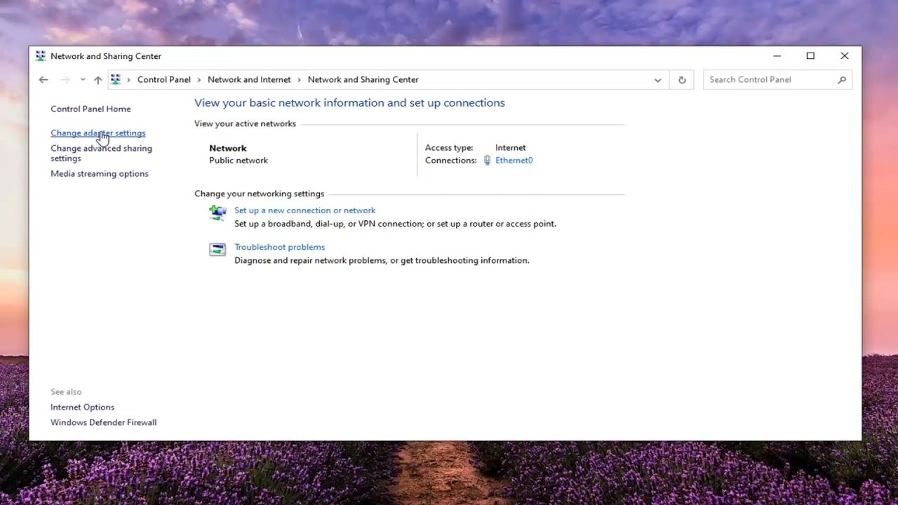The image size is (898, 505).
Task: Click the 'Internet' access type value
Action: coord(510,147)
